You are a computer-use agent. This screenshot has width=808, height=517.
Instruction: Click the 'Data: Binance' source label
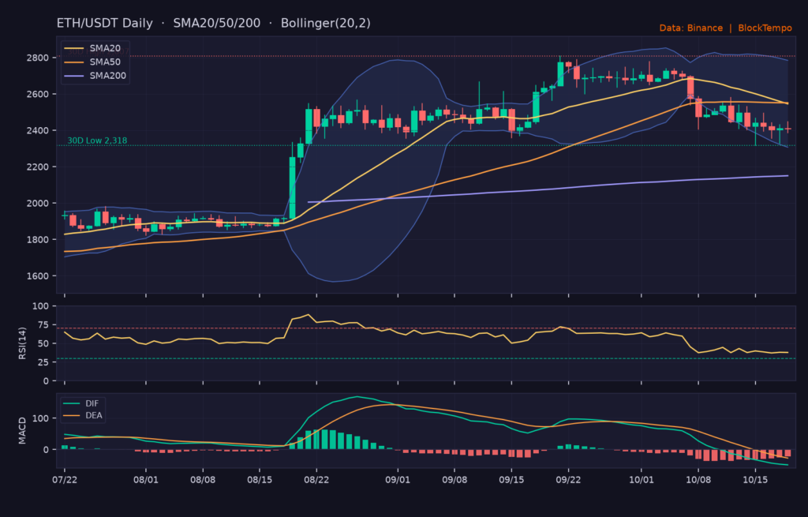[x=690, y=28]
